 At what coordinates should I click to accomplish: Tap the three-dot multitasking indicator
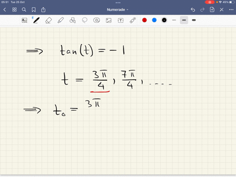[x=118, y=2]
